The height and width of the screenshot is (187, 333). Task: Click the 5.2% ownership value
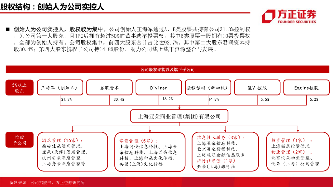point(314,99)
